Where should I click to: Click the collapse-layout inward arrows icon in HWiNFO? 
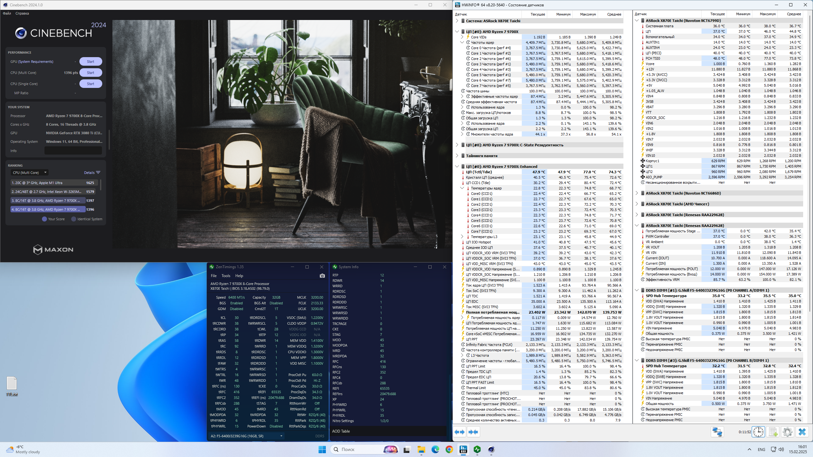(x=474, y=432)
